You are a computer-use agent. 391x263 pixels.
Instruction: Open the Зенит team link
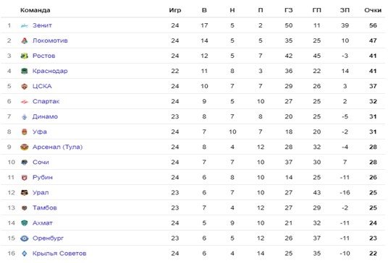point(42,25)
